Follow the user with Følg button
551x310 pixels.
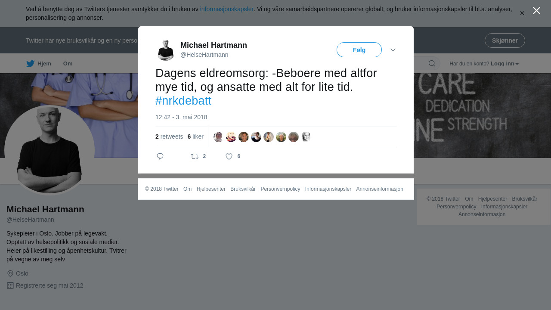tap(359, 50)
